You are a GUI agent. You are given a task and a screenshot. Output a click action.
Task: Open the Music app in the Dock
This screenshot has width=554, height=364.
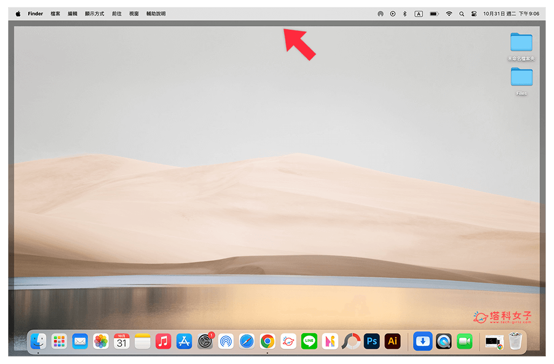[163, 341]
